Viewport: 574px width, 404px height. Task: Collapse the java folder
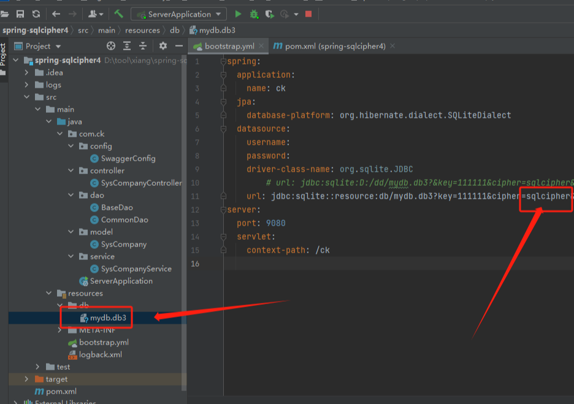[48, 121]
